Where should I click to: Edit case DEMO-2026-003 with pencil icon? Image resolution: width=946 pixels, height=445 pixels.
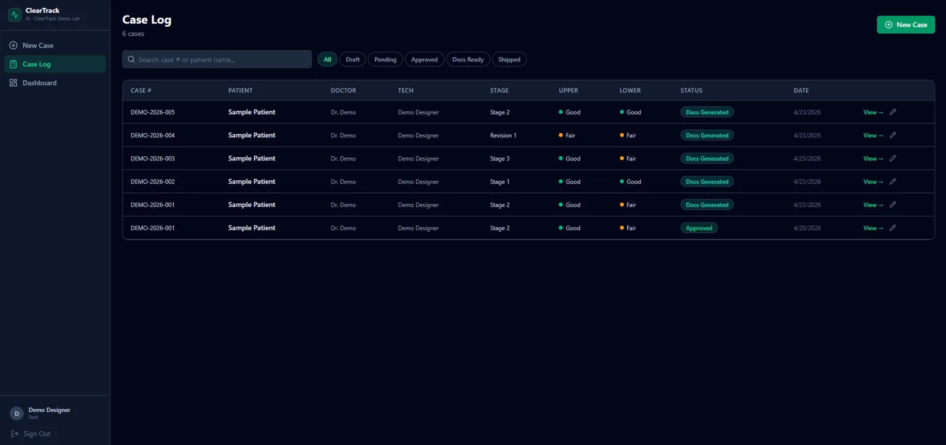(893, 158)
